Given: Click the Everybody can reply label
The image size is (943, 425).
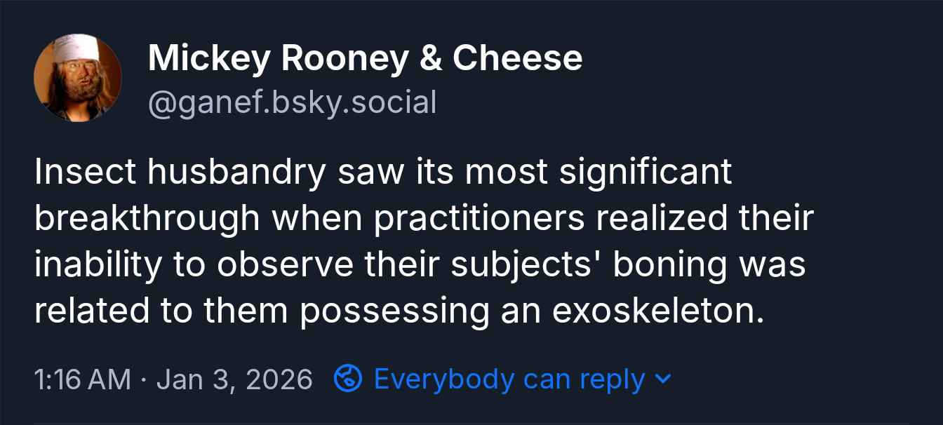Looking at the screenshot, I should [508, 379].
